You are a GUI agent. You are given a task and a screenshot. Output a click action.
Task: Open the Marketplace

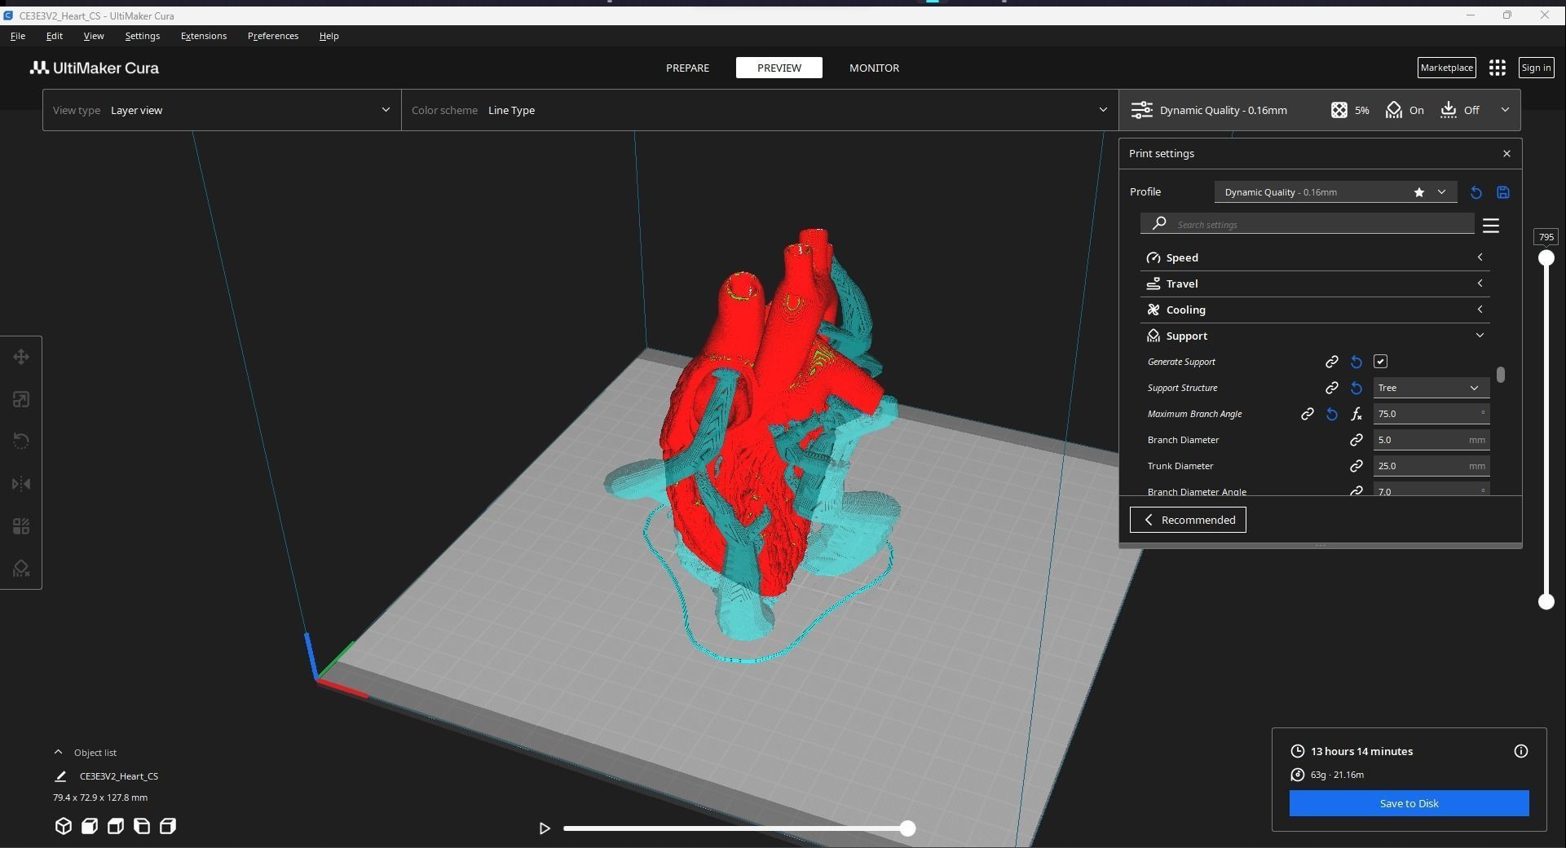click(1446, 68)
